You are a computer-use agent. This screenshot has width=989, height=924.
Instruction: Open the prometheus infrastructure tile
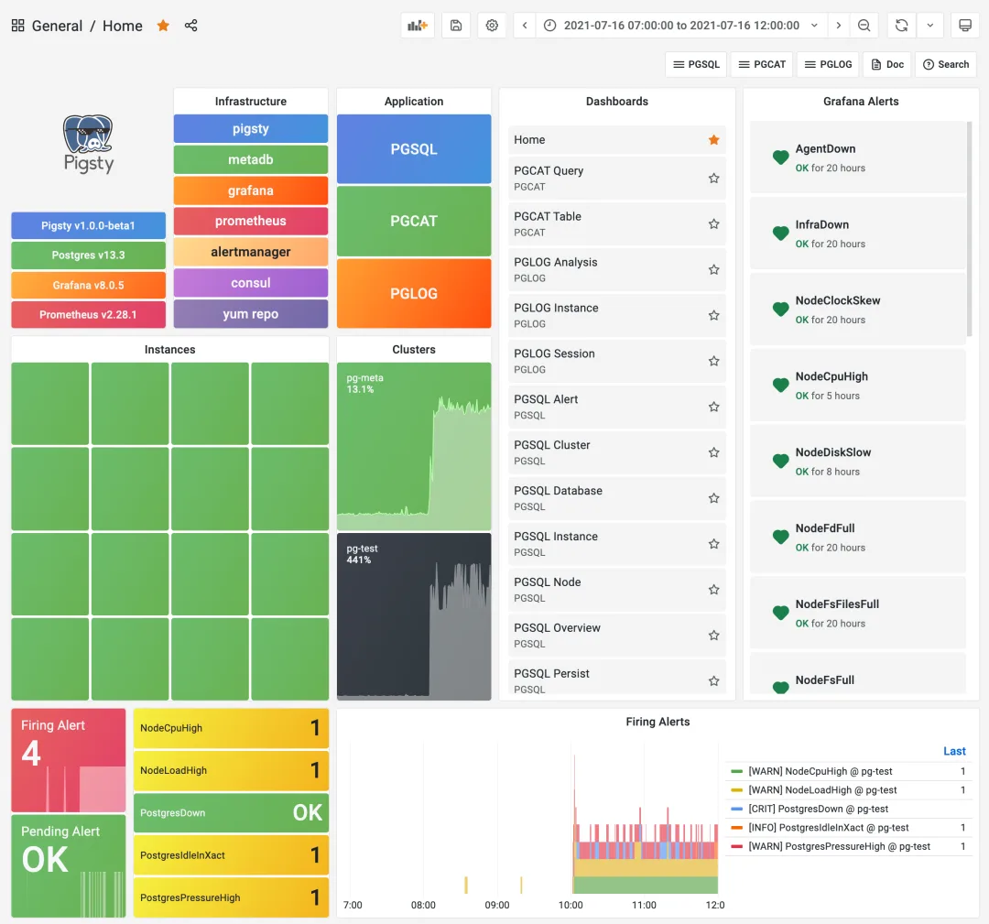[x=250, y=221]
